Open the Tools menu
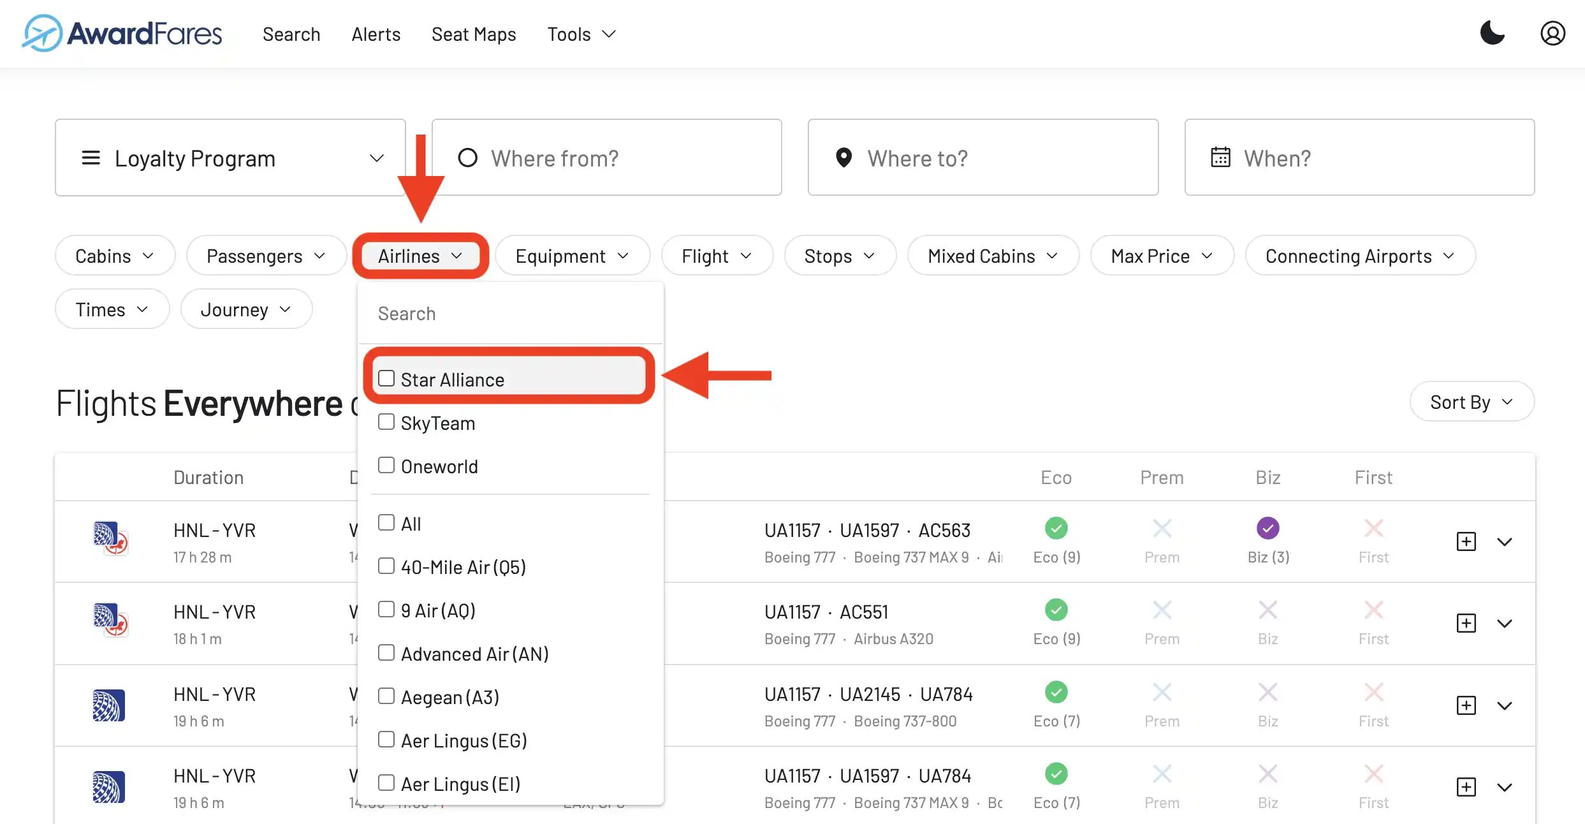The image size is (1585, 824). (581, 34)
